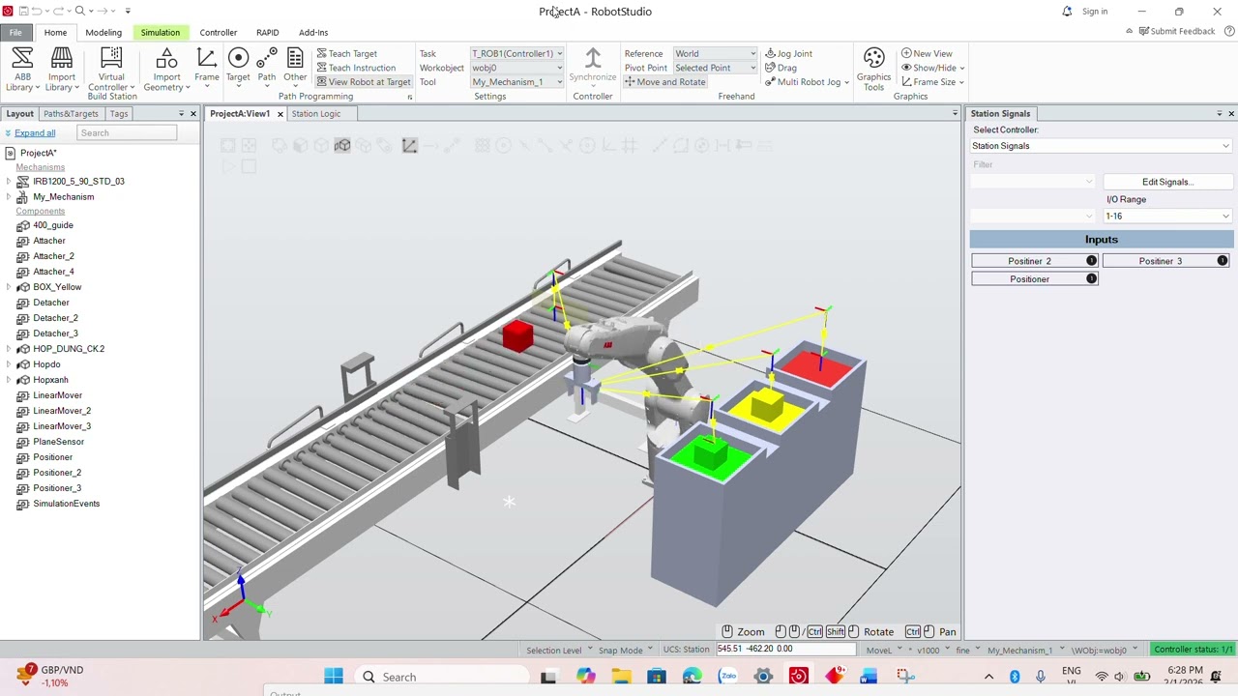This screenshot has height=696, width=1238.
Task: Open the Snap Mode status menu
Action: click(x=624, y=650)
